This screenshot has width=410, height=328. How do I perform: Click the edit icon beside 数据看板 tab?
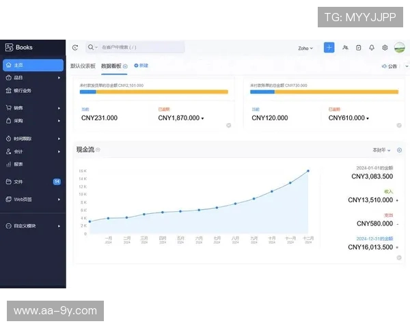125,66
